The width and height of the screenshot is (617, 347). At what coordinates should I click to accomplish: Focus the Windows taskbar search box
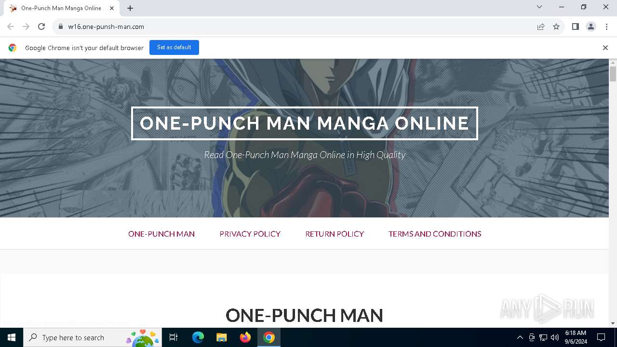point(93,337)
